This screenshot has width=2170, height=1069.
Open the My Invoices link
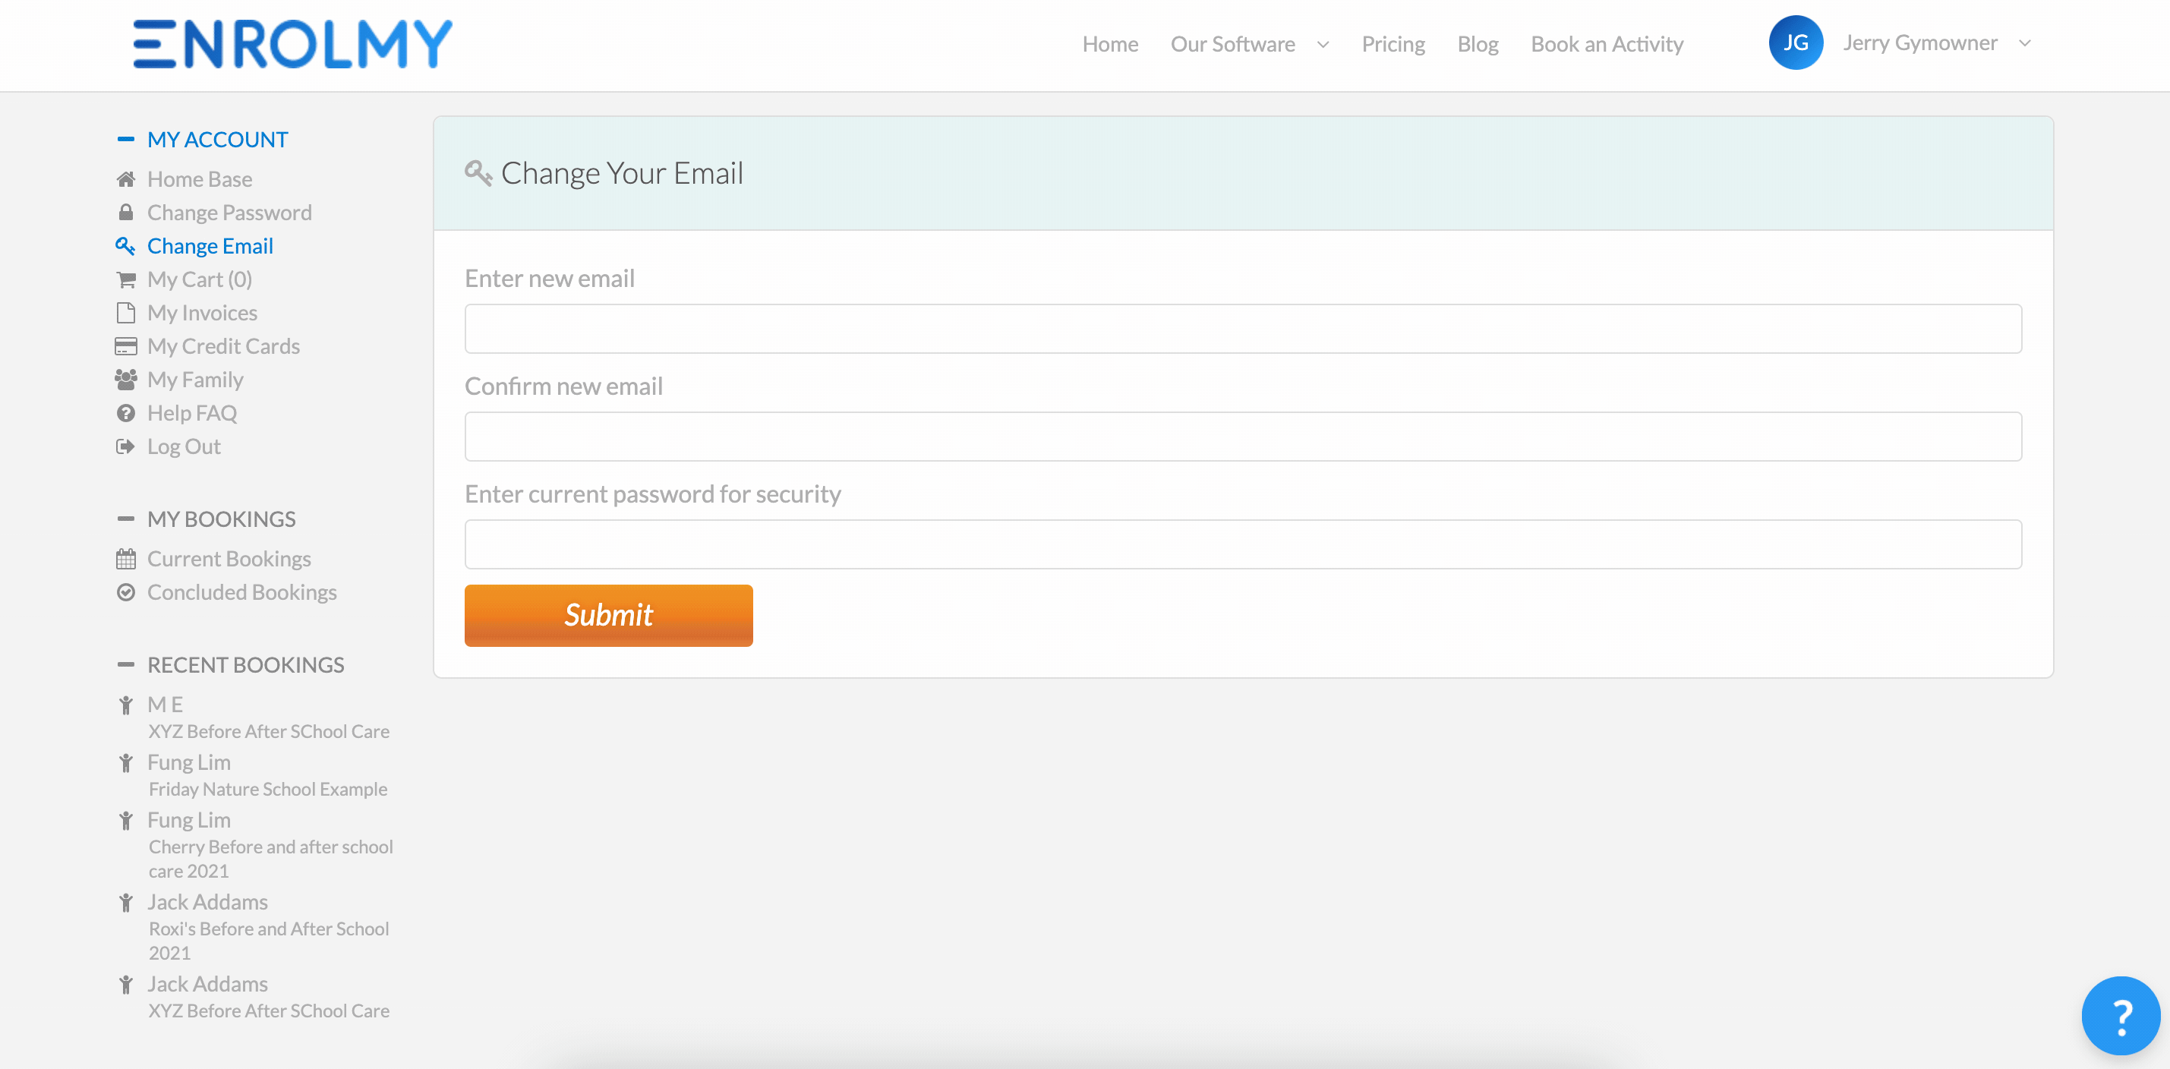click(x=202, y=313)
